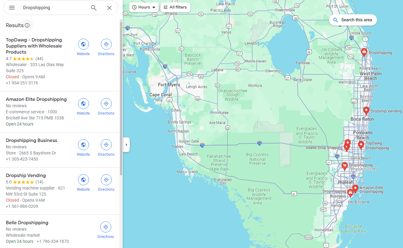Viewport: 403px width, 248px height.
Task: Click the phone number +1 305-423-7450
Action: [x=22, y=159]
